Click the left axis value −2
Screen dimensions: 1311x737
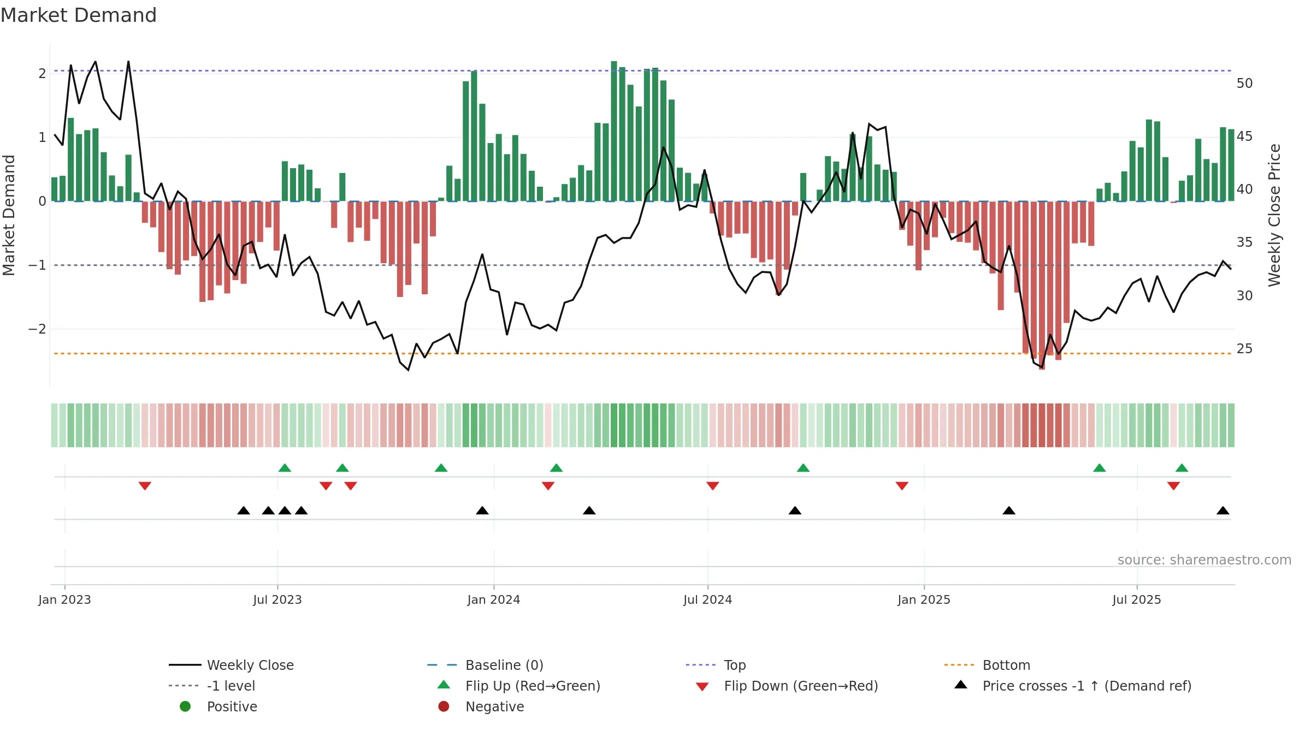[37, 329]
